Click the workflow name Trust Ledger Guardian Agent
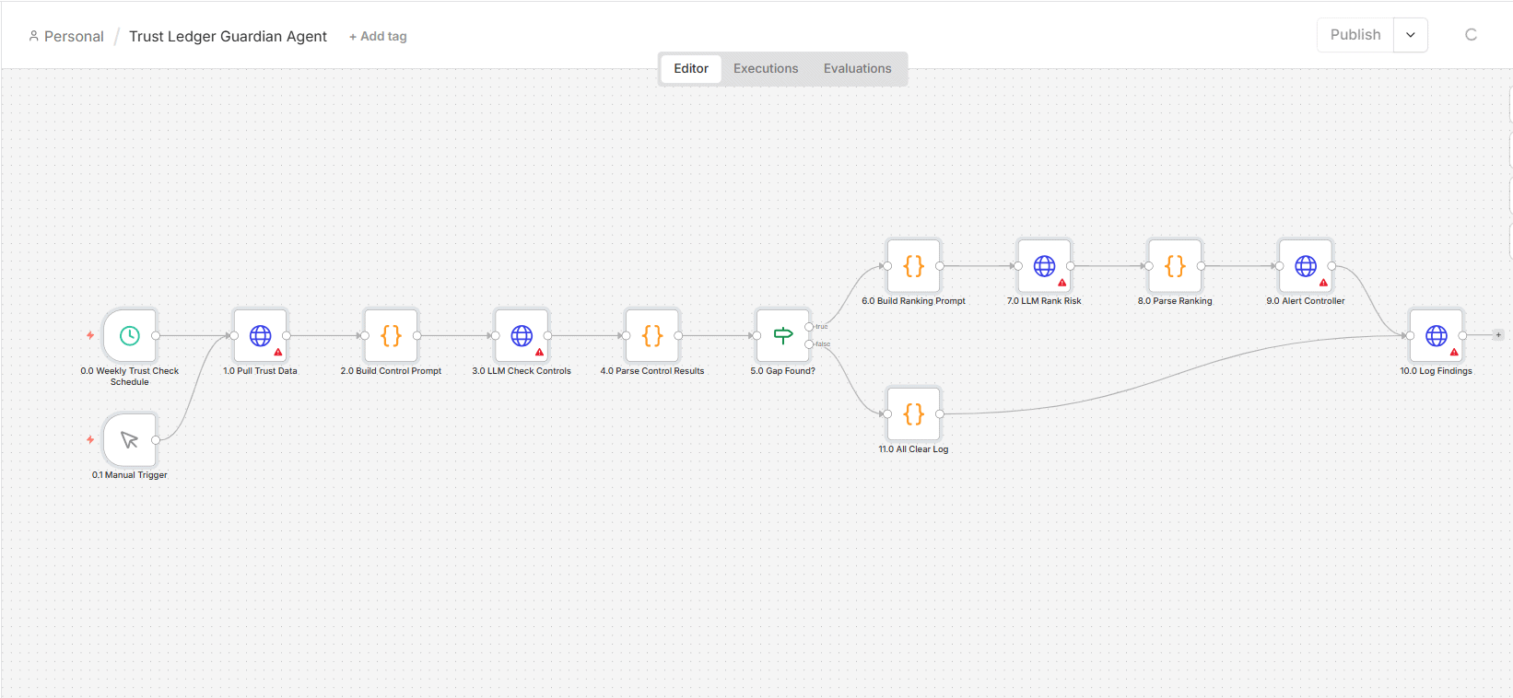Screen dimensions: 1513x698 pos(228,36)
